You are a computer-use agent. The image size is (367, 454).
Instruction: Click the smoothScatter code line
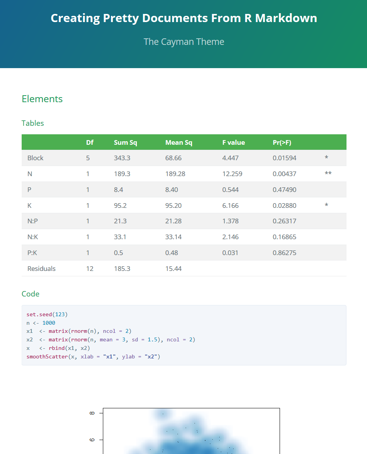click(94, 356)
